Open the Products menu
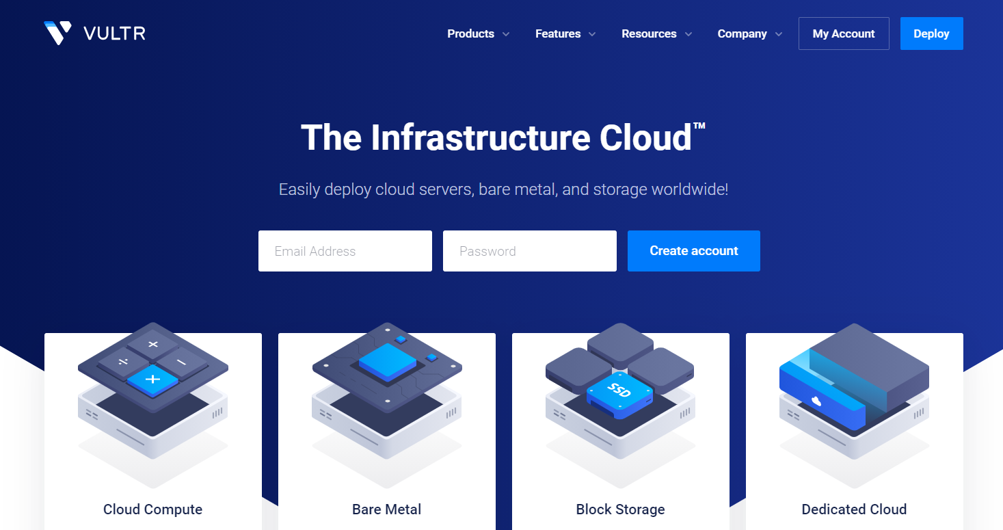Screen dimensions: 1003x530 (x=470, y=34)
